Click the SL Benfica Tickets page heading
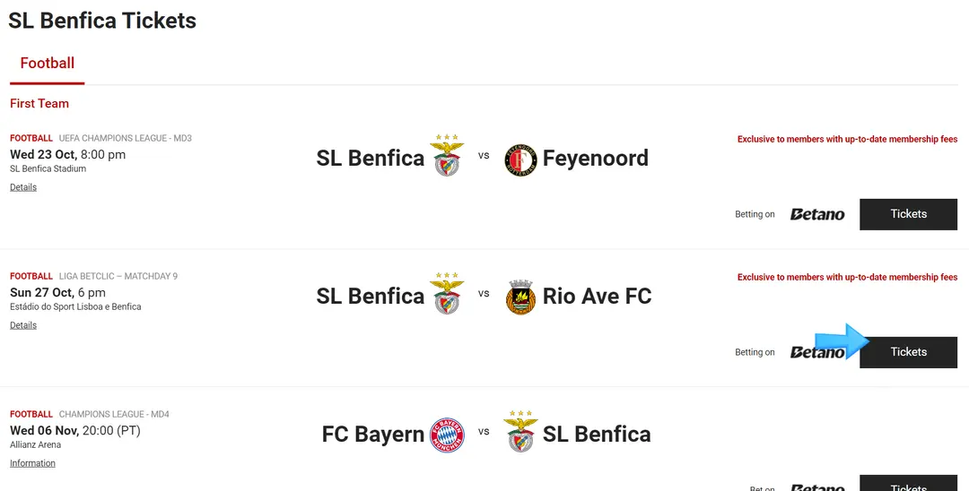 (x=102, y=21)
